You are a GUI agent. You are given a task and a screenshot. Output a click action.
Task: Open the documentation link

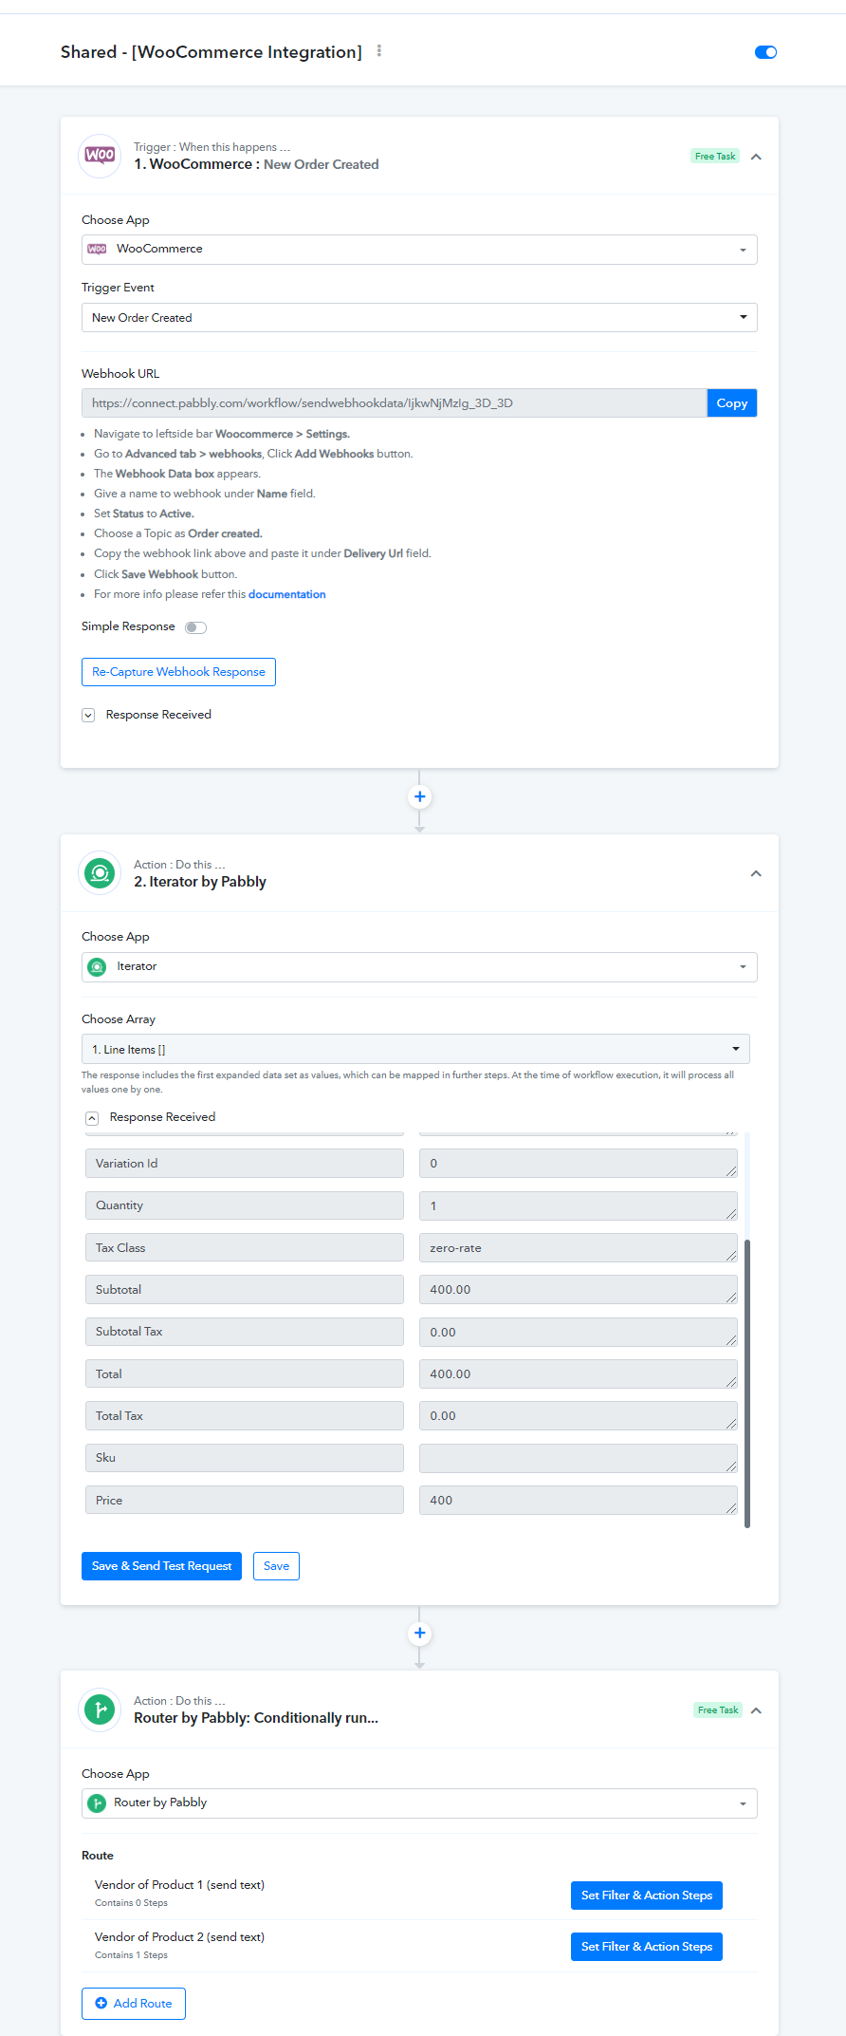click(x=286, y=595)
